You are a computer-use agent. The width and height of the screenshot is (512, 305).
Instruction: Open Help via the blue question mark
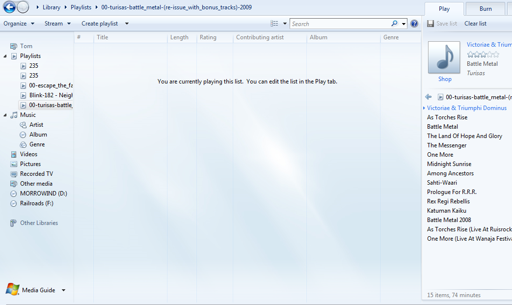[414, 24]
